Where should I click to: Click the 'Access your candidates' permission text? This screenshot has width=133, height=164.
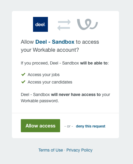pyautogui.click(x=50, y=82)
